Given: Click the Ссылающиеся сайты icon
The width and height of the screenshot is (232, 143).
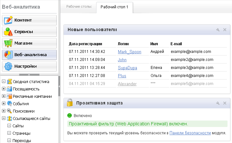Looking at the screenshot, I should [x=10, y=118].
